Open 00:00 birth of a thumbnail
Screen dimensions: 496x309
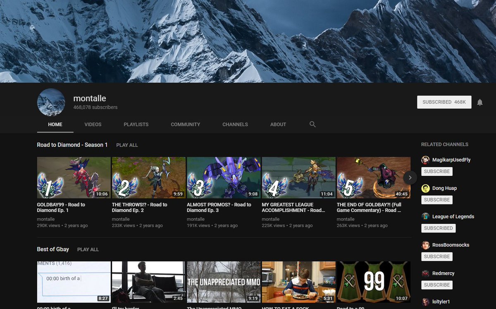tap(74, 282)
